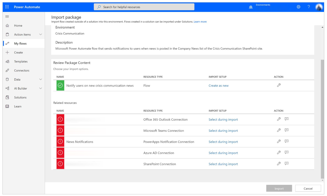327x196 pixels.
Task: Open the Help question mark icon
Action: point(309,7)
